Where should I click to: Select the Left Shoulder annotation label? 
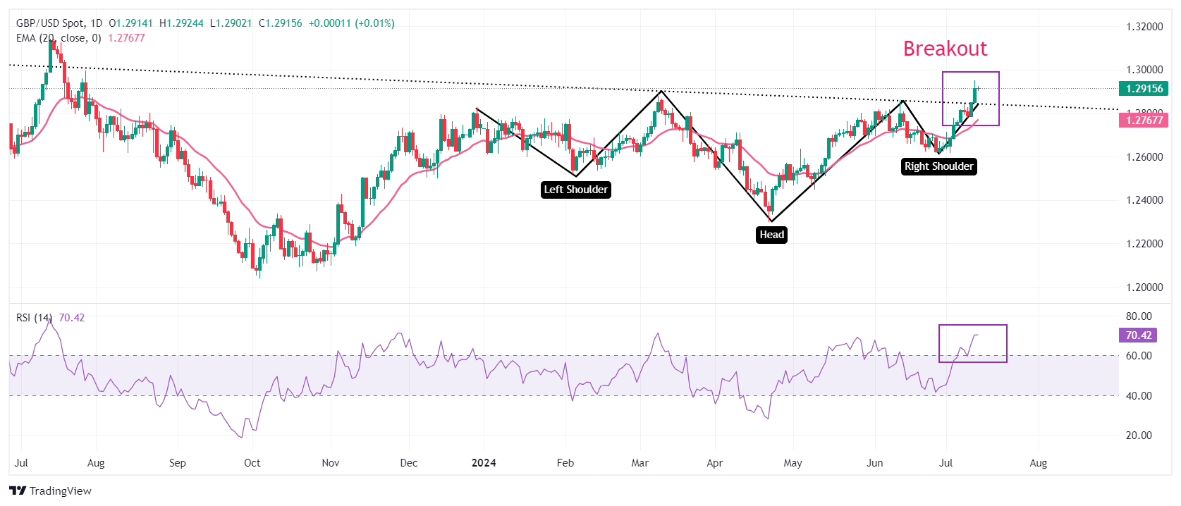[x=575, y=190]
